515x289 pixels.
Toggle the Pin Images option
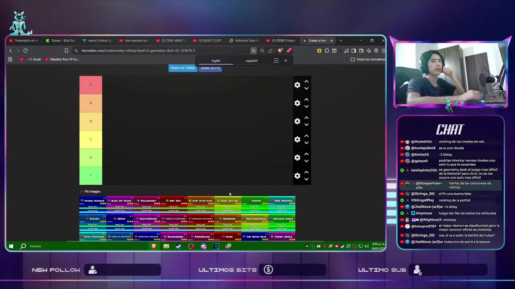pyautogui.click(x=90, y=191)
